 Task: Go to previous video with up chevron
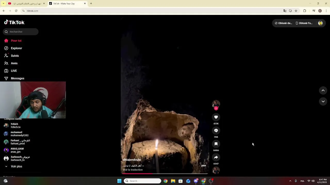click(x=323, y=90)
